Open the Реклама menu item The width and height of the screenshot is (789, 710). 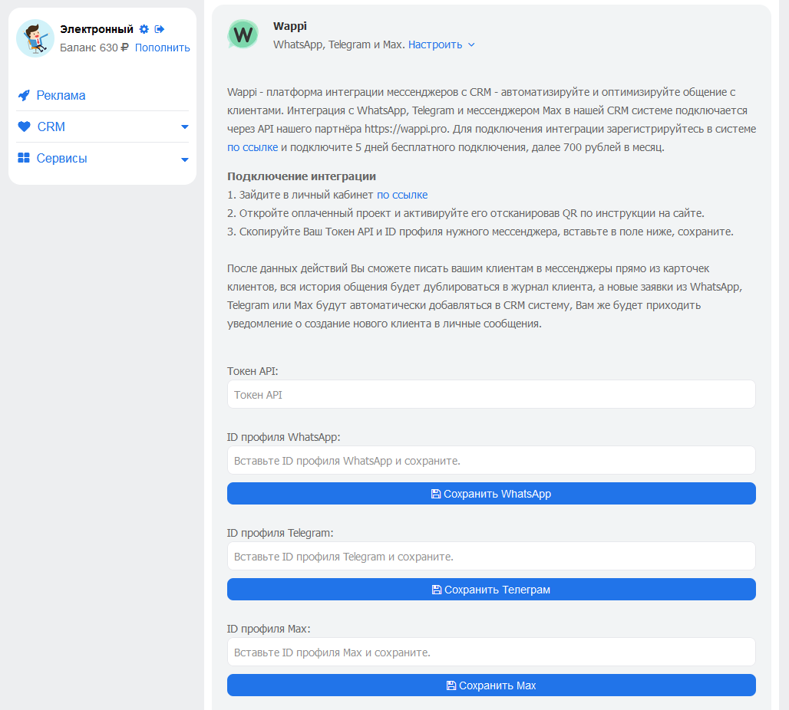point(61,96)
